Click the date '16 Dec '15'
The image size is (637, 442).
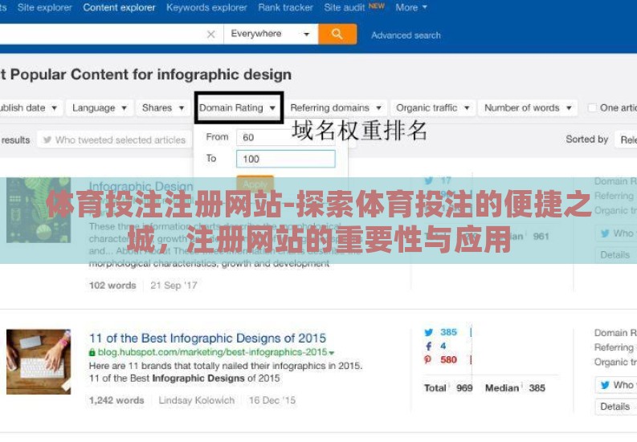272,400
